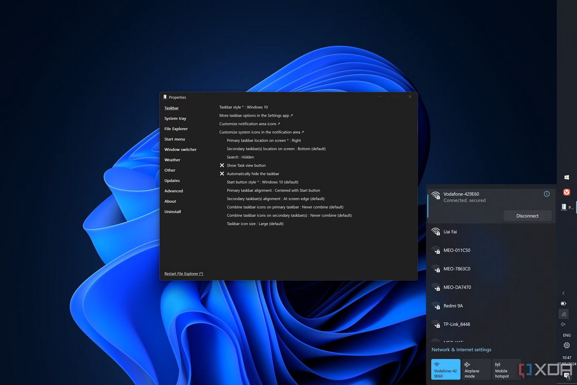Click Restart File Explorer link
This screenshot has height=385, width=577.
[183, 274]
